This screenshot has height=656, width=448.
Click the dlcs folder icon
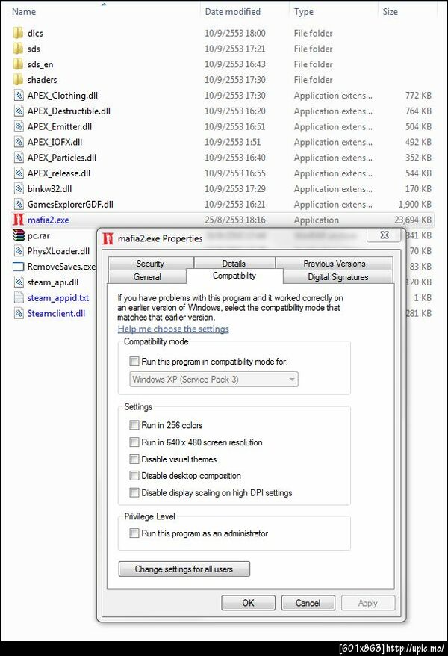click(18, 33)
